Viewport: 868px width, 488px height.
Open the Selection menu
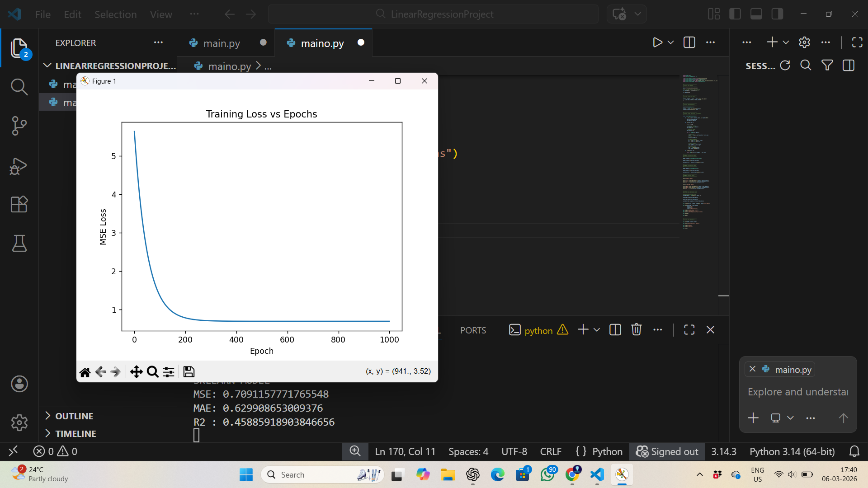(115, 14)
